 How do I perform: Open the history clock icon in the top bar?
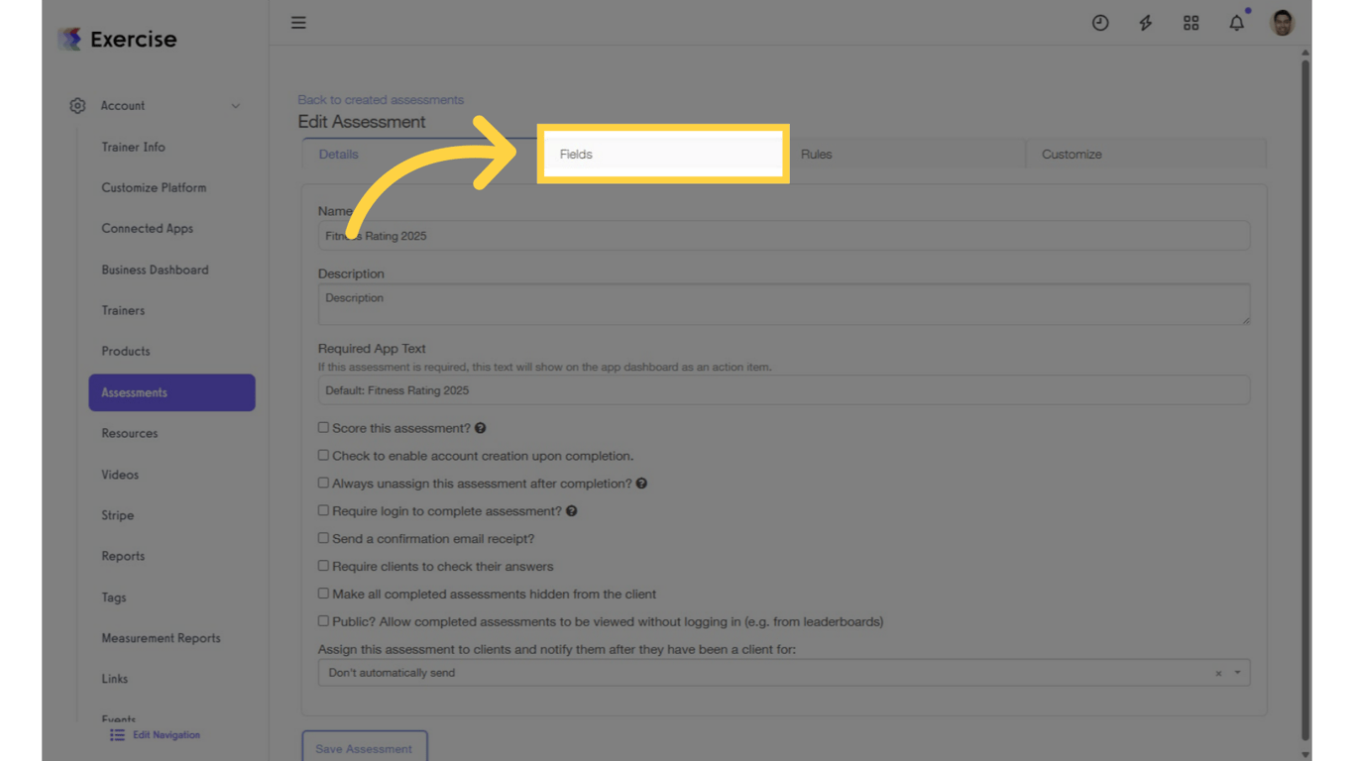pyautogui.click(x=1100, y=22)
